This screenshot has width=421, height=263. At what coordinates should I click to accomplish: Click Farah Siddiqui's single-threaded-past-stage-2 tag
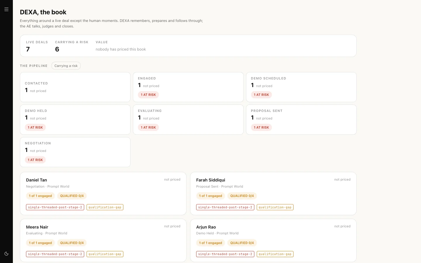point(225,207)
